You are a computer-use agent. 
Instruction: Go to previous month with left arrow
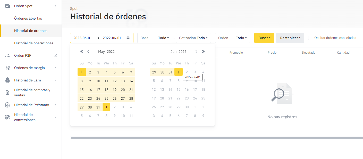88,52
